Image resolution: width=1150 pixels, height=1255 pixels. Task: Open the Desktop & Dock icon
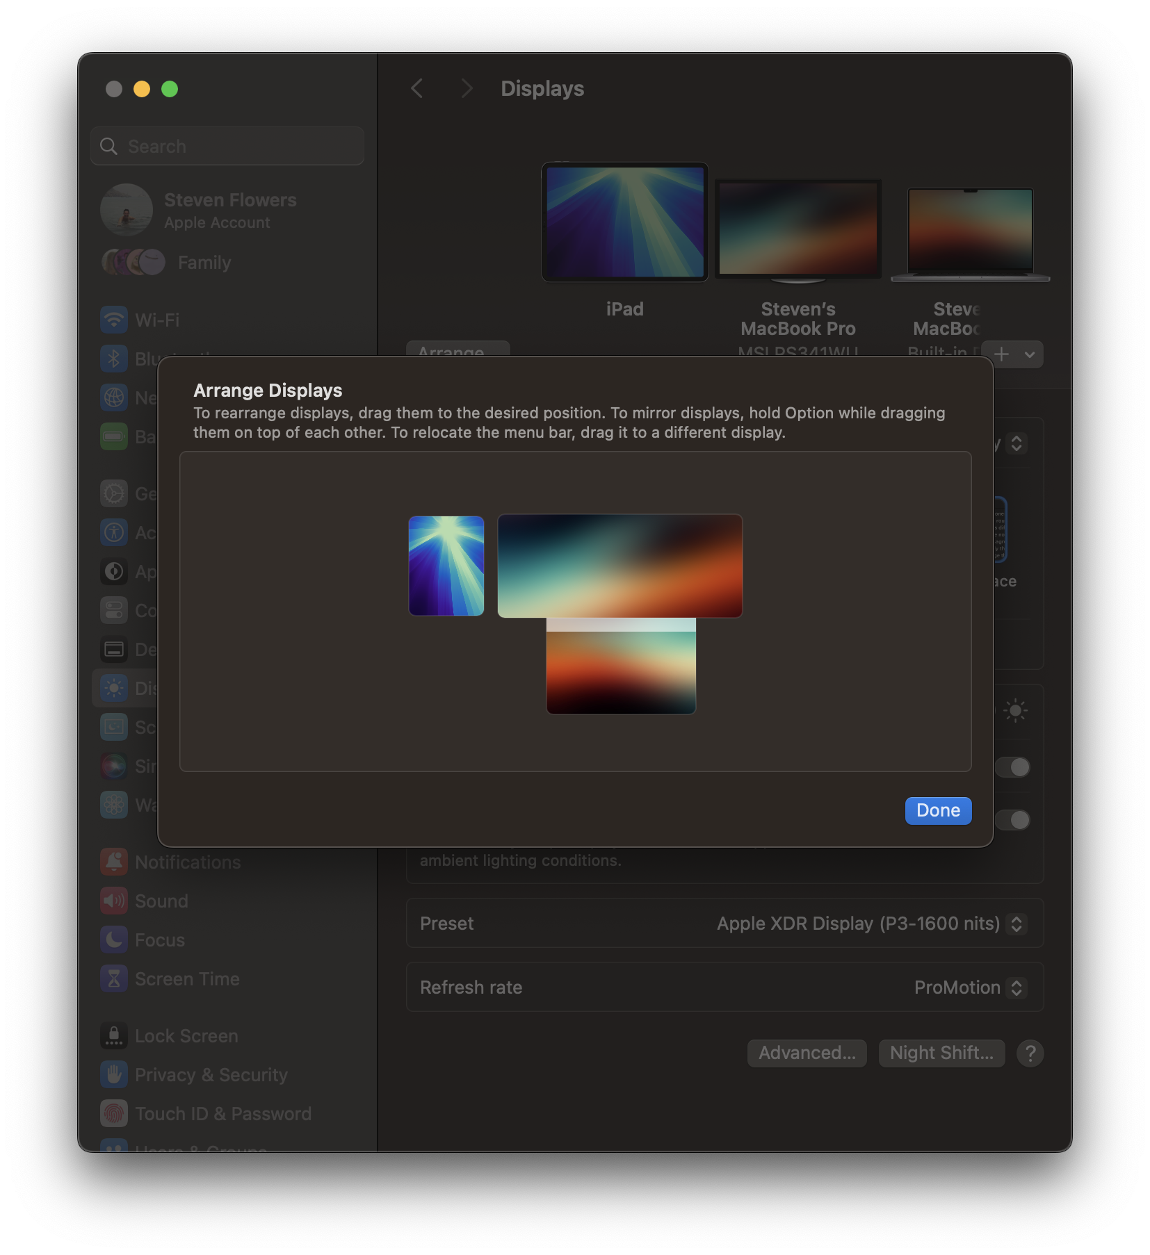tap(114, 649)
